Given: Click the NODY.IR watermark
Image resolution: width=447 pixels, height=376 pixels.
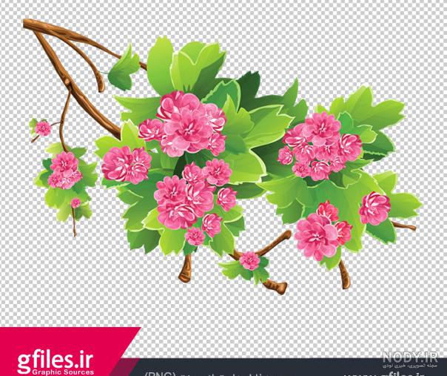Looking at the screenshot, I should [410, 357].
